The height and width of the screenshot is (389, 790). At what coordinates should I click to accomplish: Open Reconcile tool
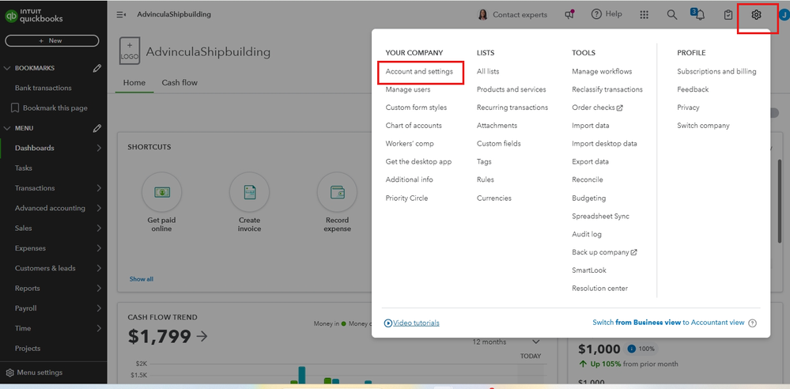pos(588,180)
